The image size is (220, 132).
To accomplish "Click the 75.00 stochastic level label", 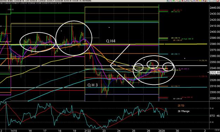I will 212,108.
